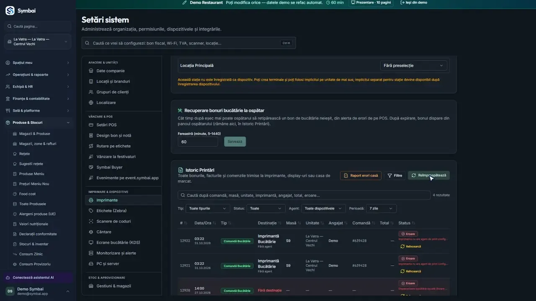Click the Date companie building icon
The height and width of the screenshot is (301, 536).
(91, 71)
